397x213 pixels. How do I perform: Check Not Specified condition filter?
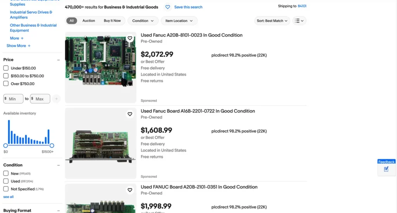tap(6, 189)
